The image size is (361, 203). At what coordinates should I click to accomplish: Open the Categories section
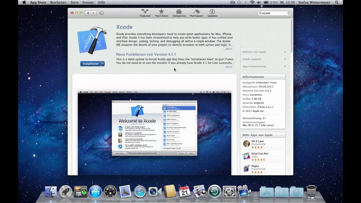point(179,13)
